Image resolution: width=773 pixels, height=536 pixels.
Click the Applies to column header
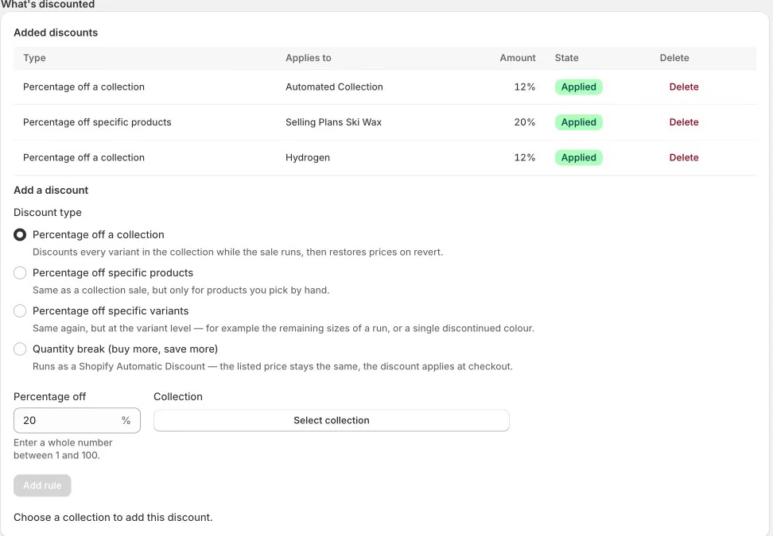(x=309, y=58)
